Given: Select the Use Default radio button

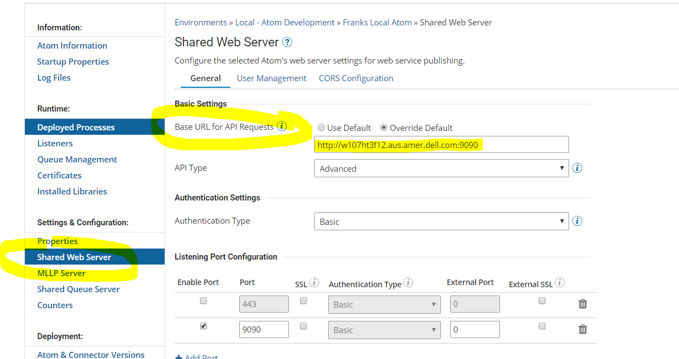Looking at the screenshot, I should click(321, 128).
